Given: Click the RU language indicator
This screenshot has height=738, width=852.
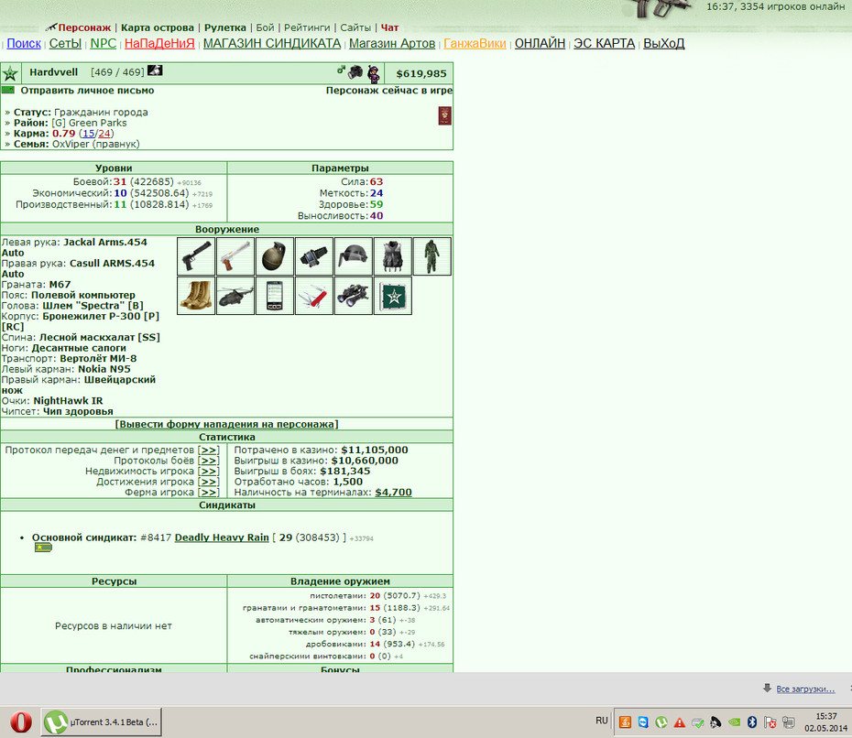Looking at the screenshot, I should point(602,721).
